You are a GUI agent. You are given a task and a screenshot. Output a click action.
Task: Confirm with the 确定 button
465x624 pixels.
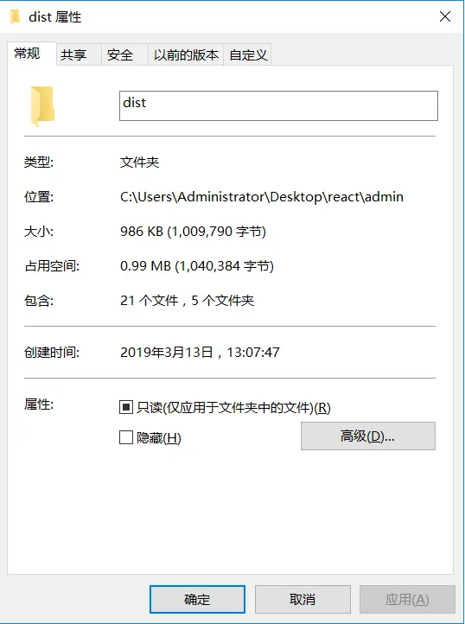tap(197, 599)
